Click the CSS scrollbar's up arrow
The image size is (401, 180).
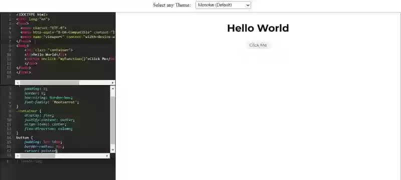click(x=113, y=88)
